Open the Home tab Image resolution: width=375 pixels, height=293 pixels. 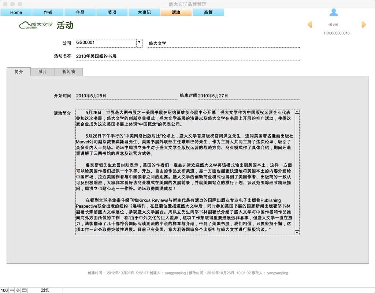pyautogui.click(x=16, y=12)
